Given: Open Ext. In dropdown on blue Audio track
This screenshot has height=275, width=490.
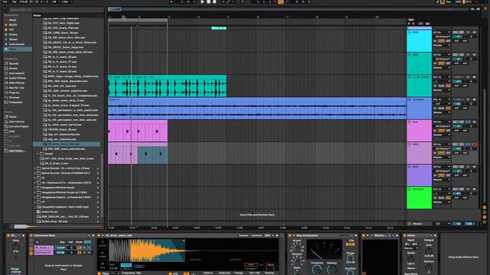Looking at the screenshot, I should click(442, 99).
